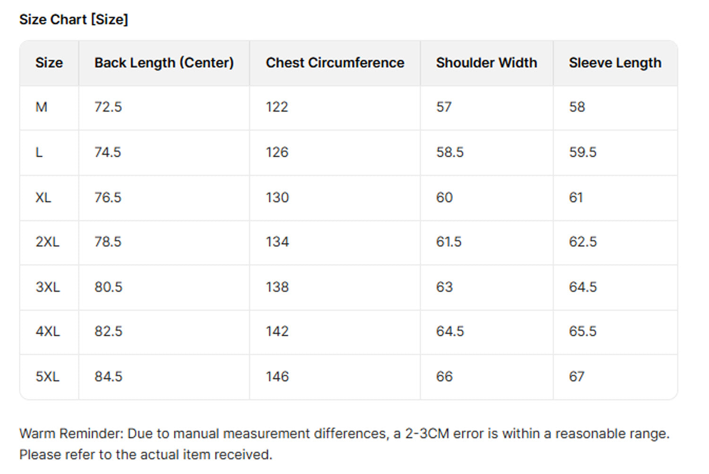Select the 4XL size row label

click(48, 331)
